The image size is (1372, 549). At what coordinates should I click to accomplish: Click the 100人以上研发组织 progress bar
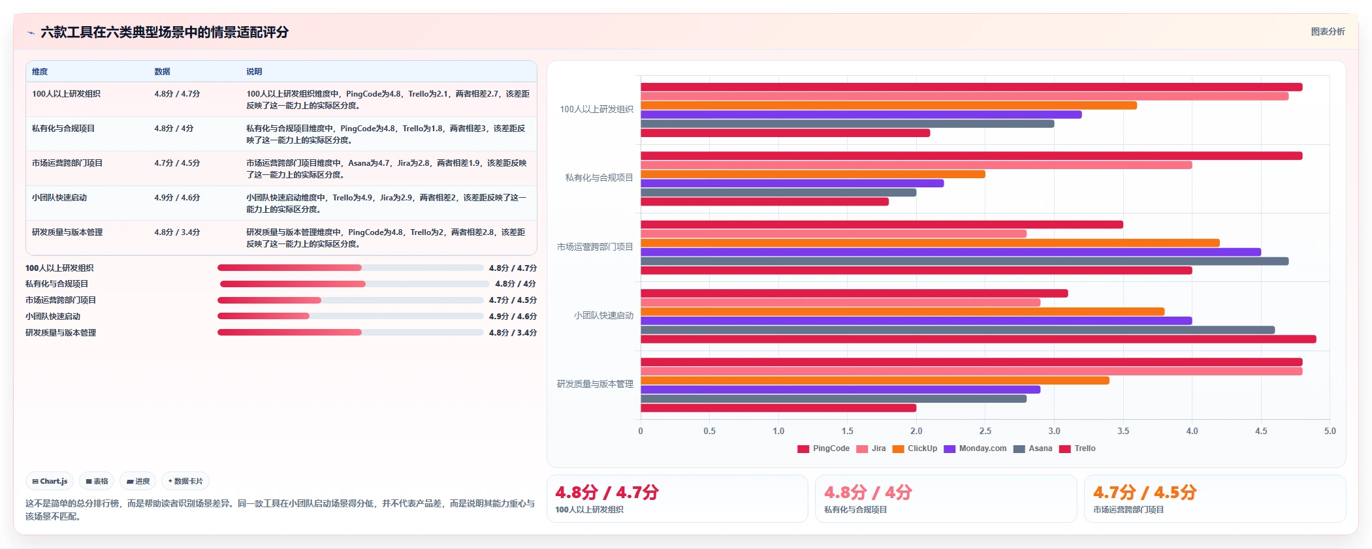tap(351, 268)
